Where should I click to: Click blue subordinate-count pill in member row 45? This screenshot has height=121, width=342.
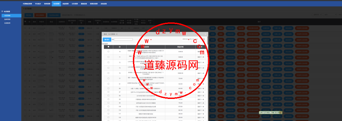pyautogui.click(x=81, y=28)
